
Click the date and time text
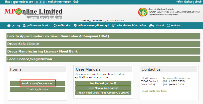click(103, 21)
